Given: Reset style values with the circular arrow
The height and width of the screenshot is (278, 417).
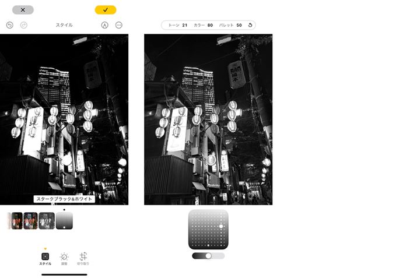Looking at the screenshot, I should click(x=250, y=25).
